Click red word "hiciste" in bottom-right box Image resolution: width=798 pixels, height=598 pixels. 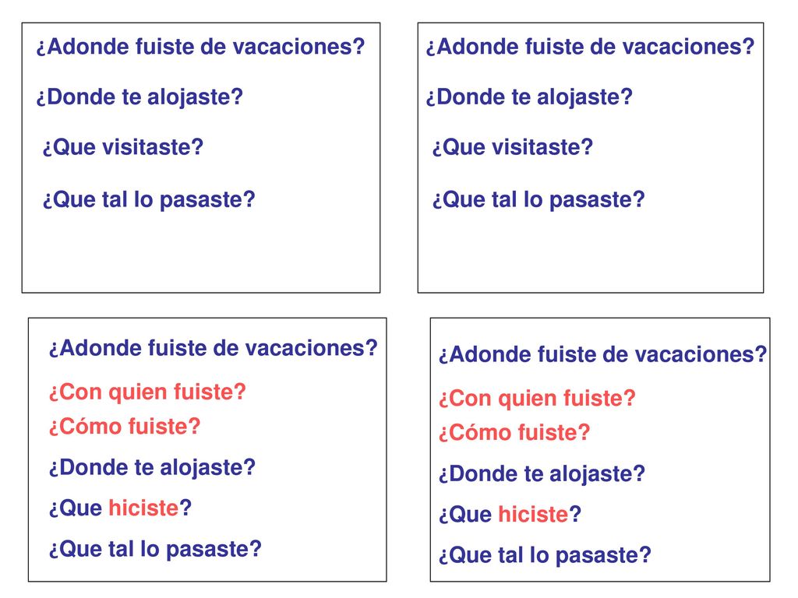[533, 514]
